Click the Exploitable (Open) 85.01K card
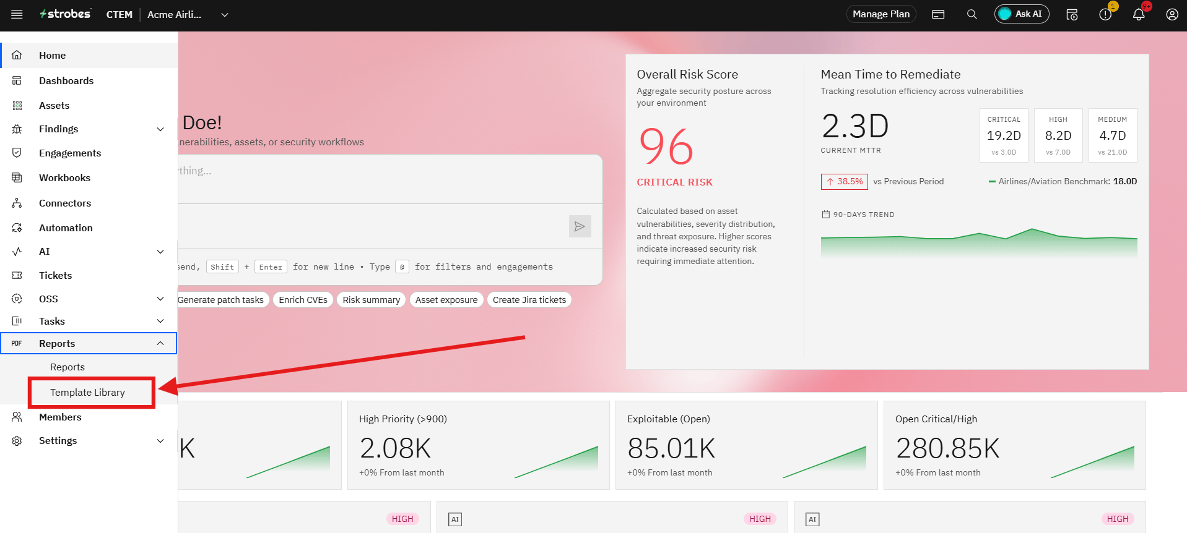The width and height of the screenshot is (1187, 533). pos(746,445)
